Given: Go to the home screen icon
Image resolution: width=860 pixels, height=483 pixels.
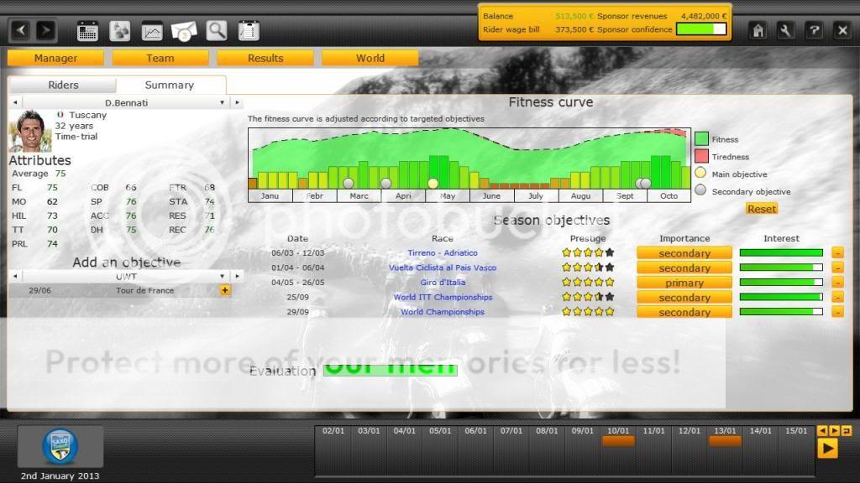Looking at the screenshot, I should tap(758, 30).
